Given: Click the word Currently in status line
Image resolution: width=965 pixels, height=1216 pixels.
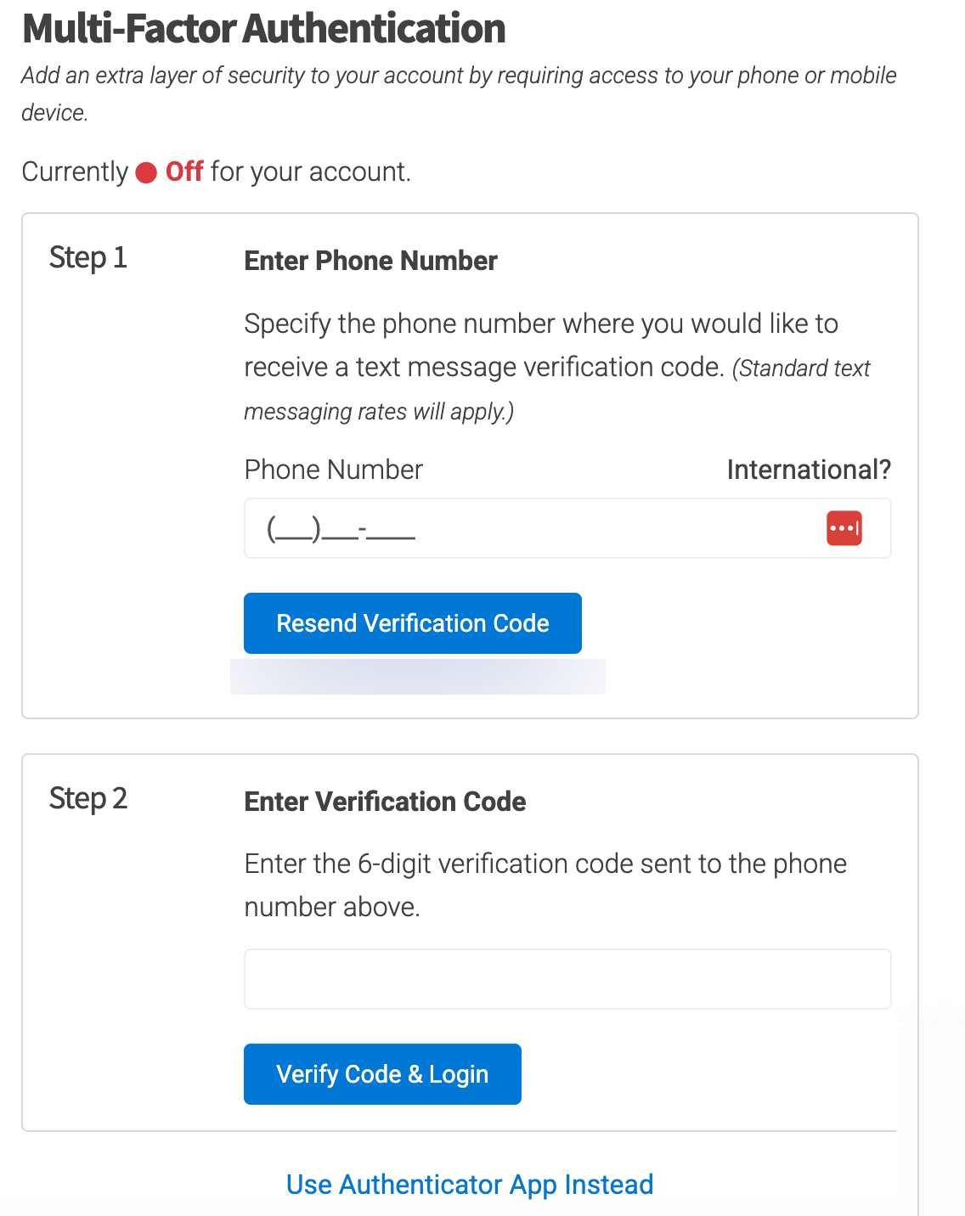Looking at the screenshot, I should pyautogui.click(x=75, y=172).
